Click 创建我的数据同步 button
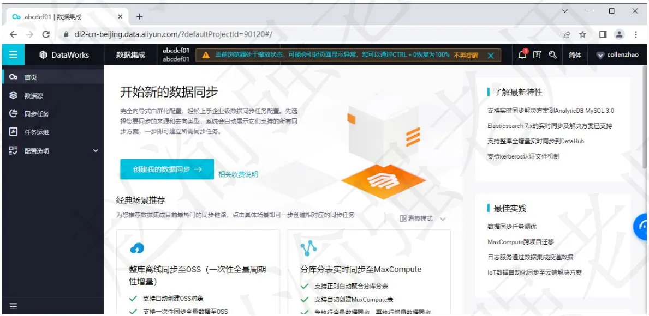 point(167,169)
